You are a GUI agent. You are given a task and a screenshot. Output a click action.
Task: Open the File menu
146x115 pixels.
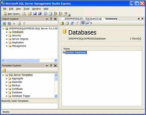point(5,9)
